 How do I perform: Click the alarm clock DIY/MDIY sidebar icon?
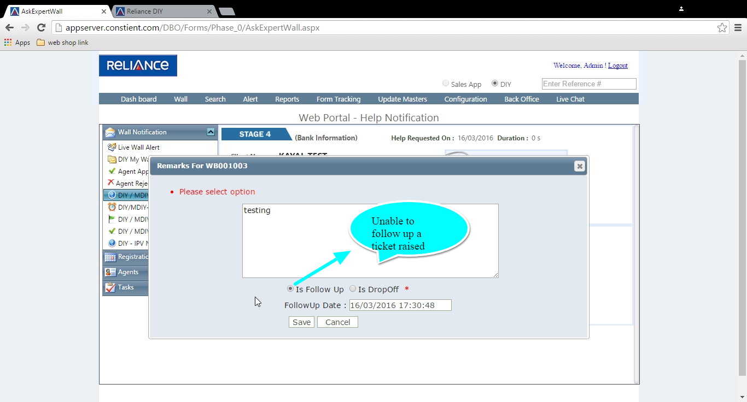(112, 207)
